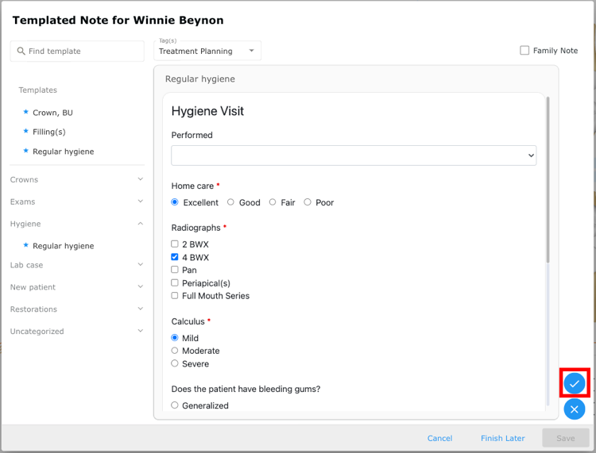Select Good for Home care
Viewport: 596px width, 453px height.
click(230, 202)
